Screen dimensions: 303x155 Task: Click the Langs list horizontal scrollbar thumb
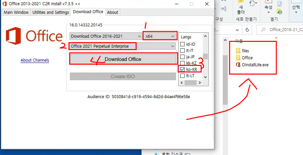tap(191, 83)
